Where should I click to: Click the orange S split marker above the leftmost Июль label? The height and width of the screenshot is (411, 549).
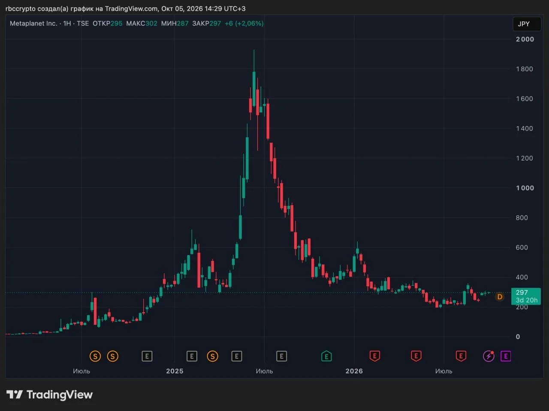(95, 356)
